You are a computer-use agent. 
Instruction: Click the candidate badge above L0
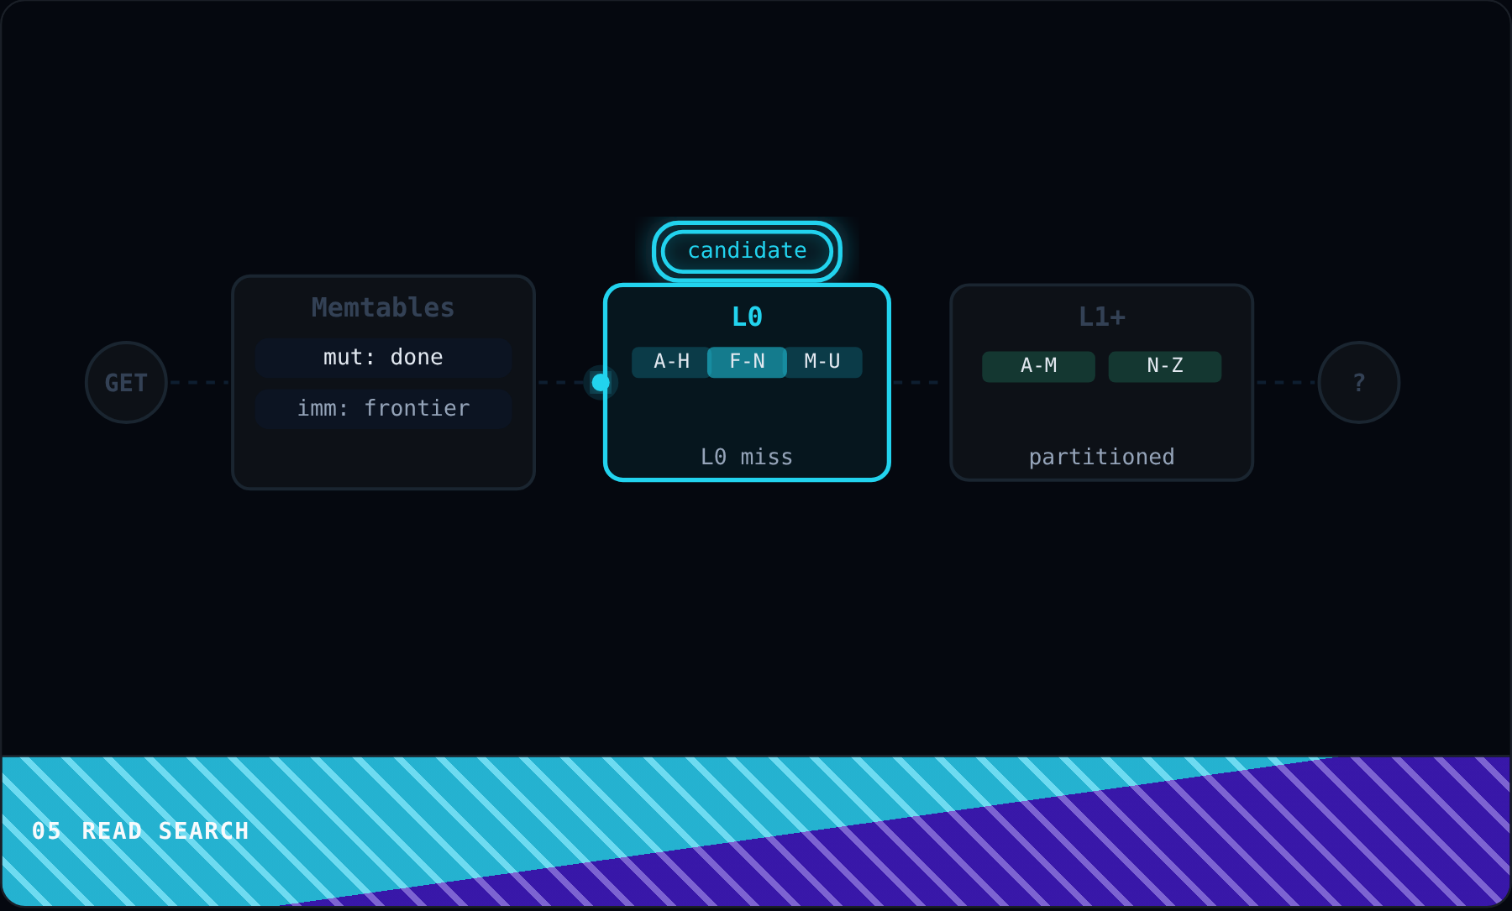[x=747, y=251]
